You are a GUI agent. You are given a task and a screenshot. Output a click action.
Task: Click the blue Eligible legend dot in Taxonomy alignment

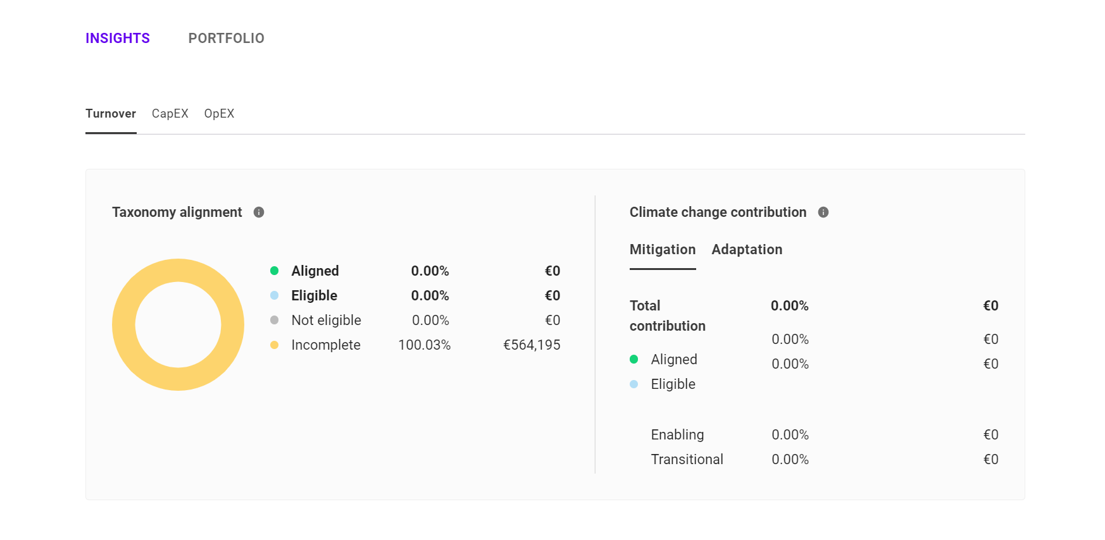pos(274,296)
